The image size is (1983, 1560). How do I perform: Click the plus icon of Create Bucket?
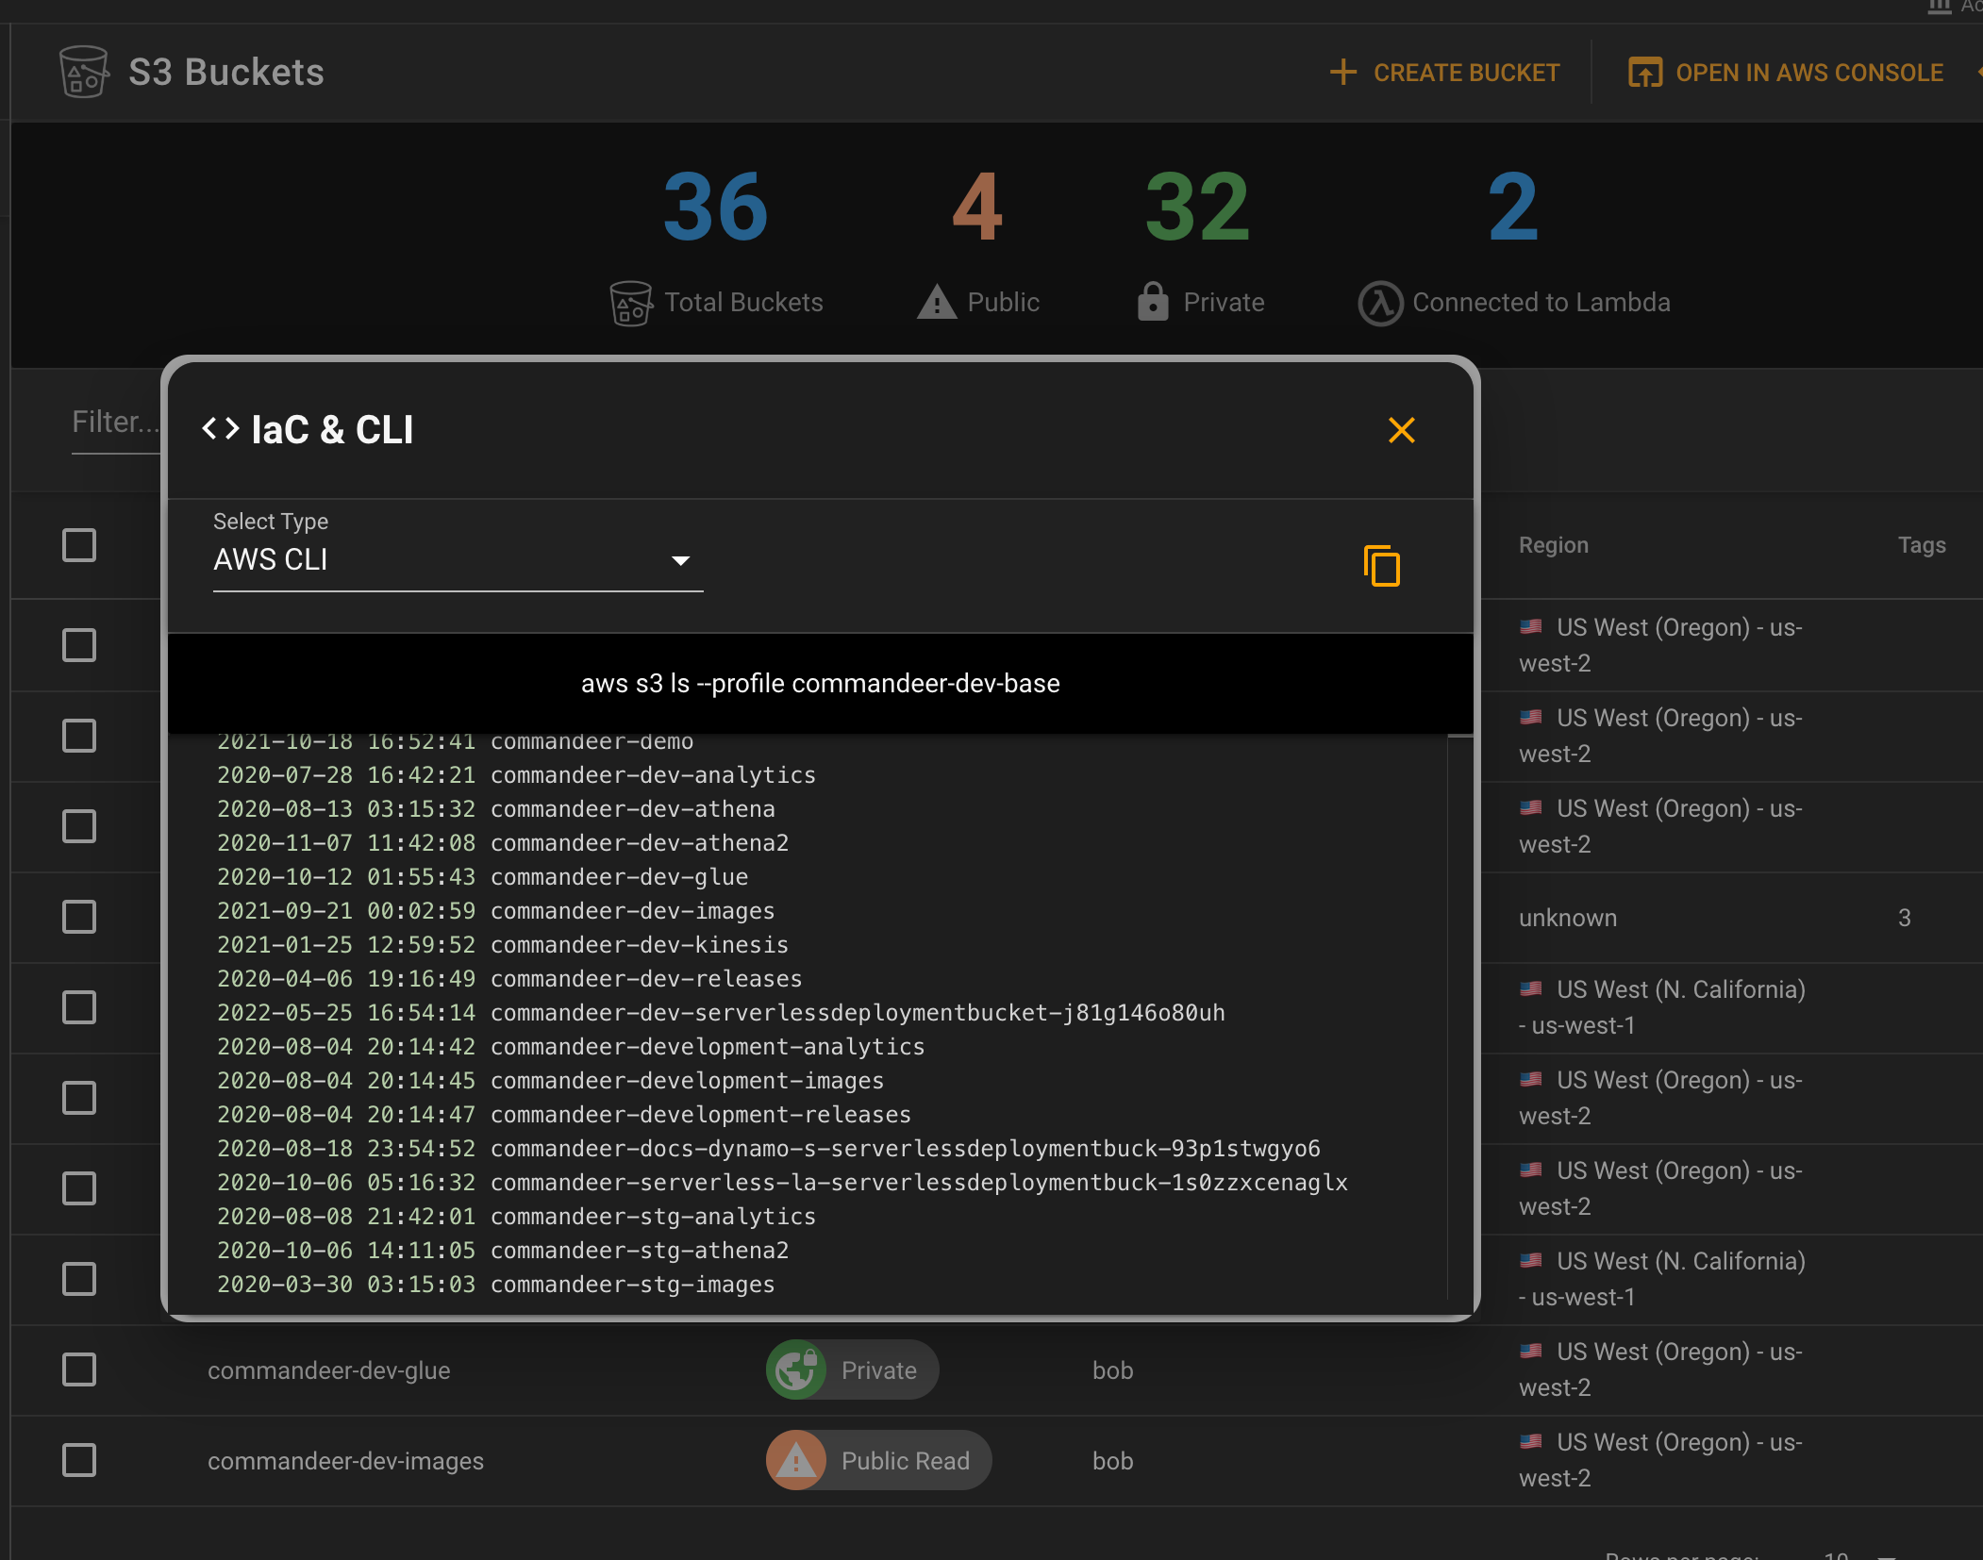(1342, 73)
